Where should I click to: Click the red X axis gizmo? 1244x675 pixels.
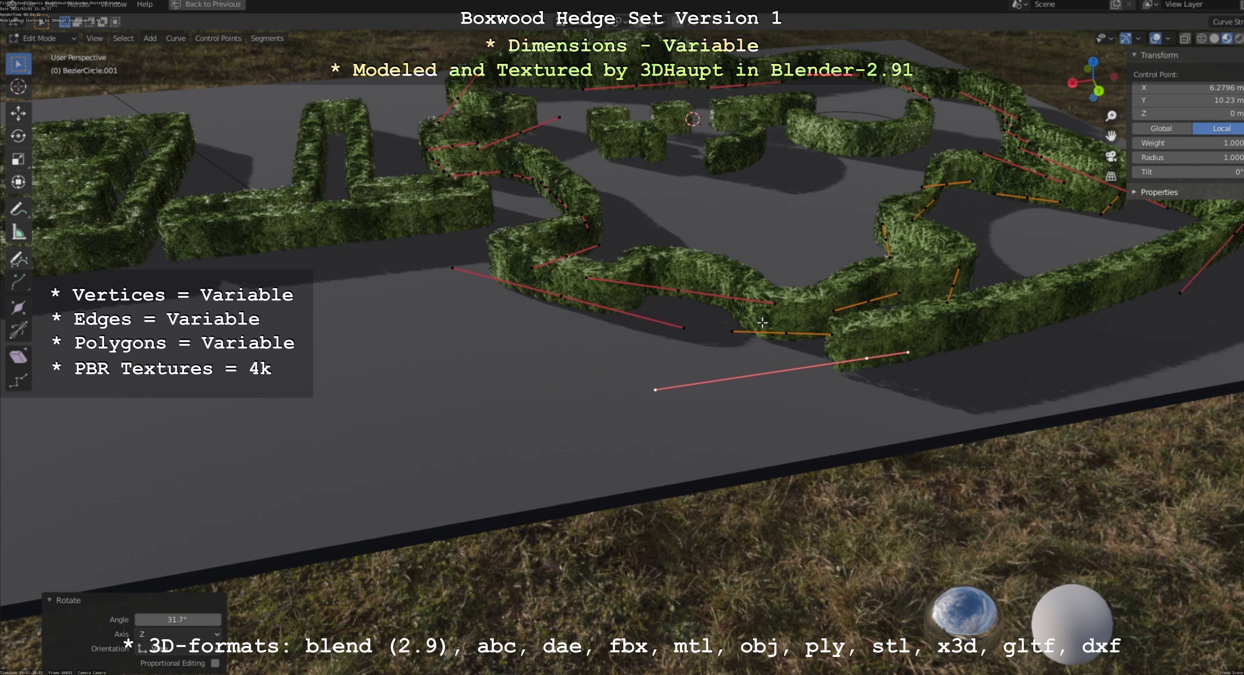coord(1073,83)
